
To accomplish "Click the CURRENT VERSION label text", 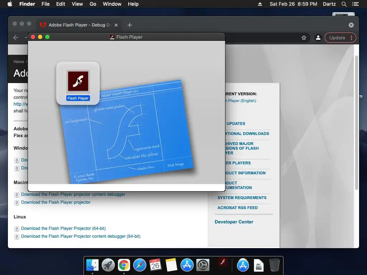I will 241,94.
